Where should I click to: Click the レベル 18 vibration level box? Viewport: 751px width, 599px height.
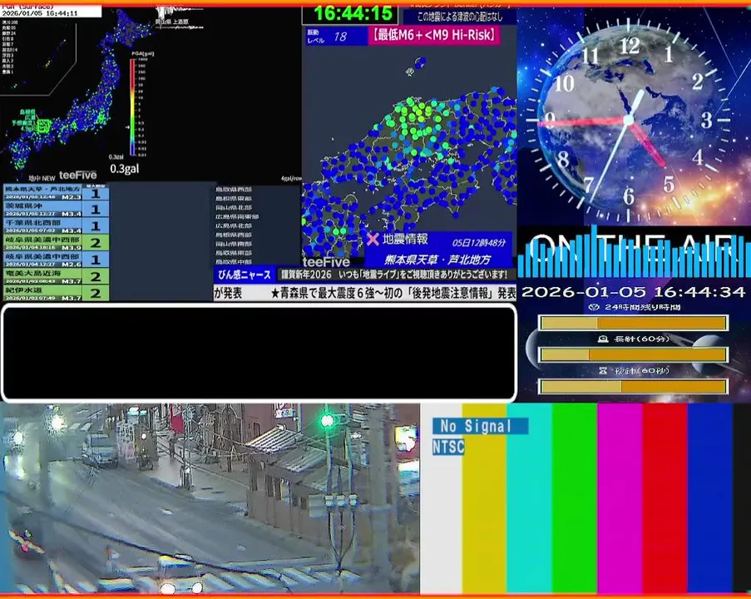[x=336, y=37]
